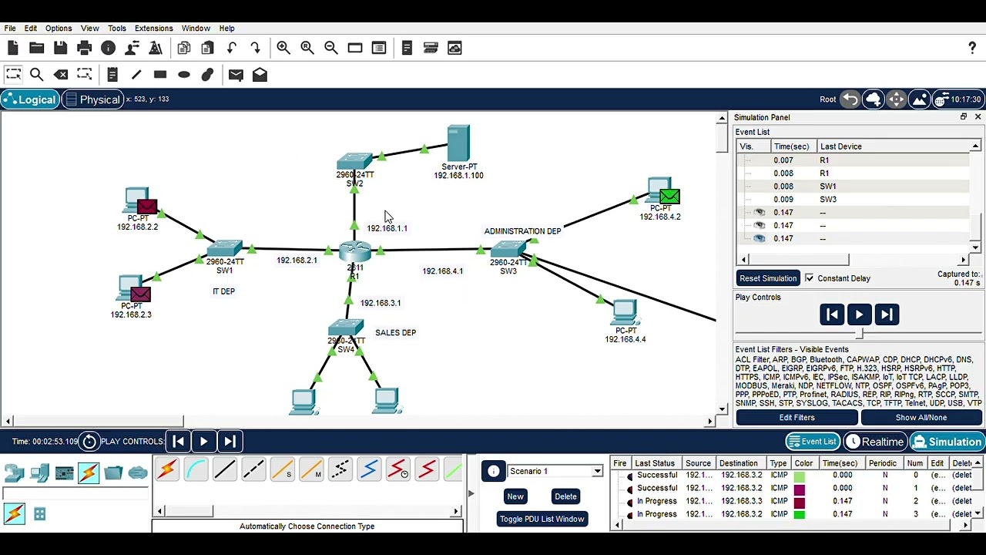This screenshot has width=986, height=555.
Task: Select the Draw Ellipse tool
Action: [184, 75]
